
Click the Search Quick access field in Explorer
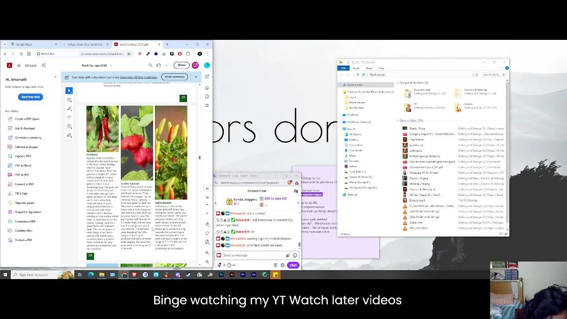[x=493, y=74]
